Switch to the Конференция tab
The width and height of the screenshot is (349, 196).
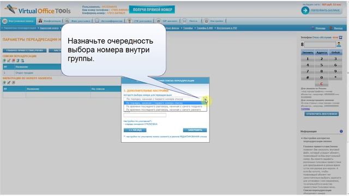pos(50,21)
